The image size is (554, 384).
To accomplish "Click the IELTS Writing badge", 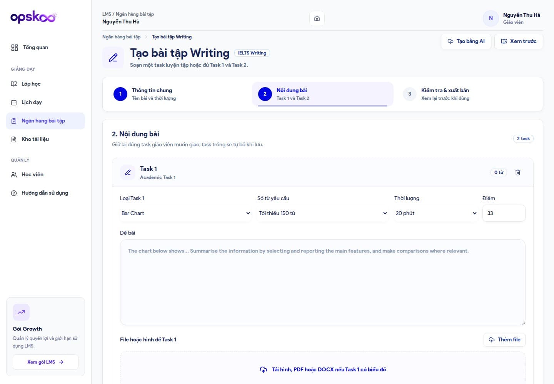I will click(252, 53).
